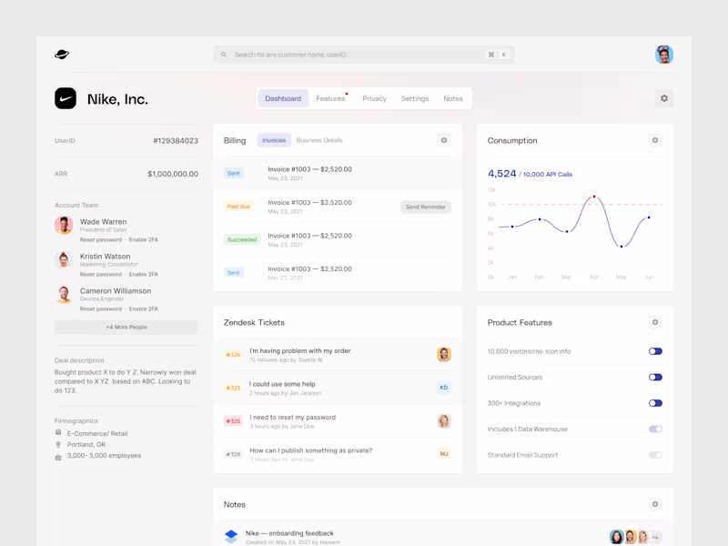
Task: Click the Past due status badge
Action: point(238,207)
